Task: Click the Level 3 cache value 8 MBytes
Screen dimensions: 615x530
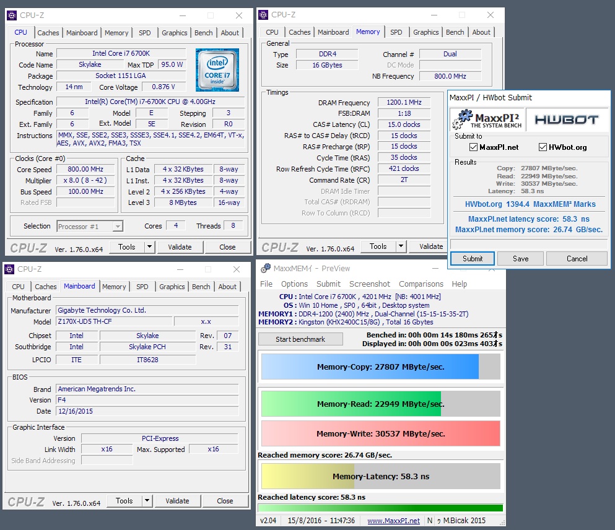Action: [x=183, y=202]
